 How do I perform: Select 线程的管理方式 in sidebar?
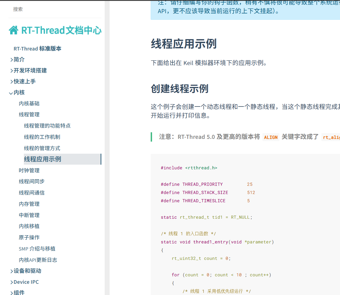pyautogui.click(x=42, y=148)
